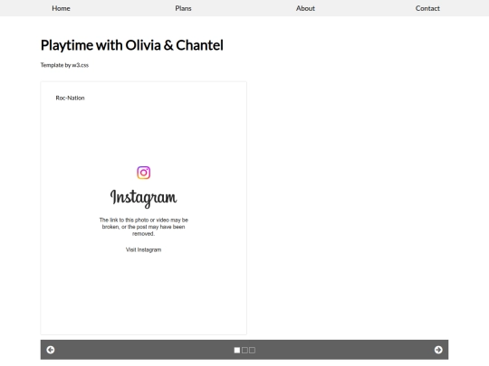
Task: Select the second slide indicator square
Action: [x=244, y=350]
